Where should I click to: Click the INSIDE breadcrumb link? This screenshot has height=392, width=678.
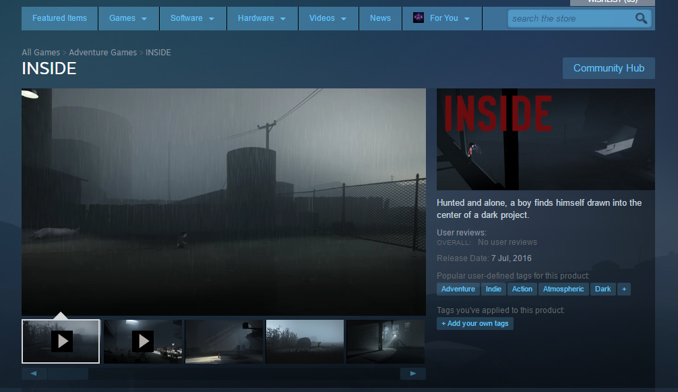(x=158, y=53)
